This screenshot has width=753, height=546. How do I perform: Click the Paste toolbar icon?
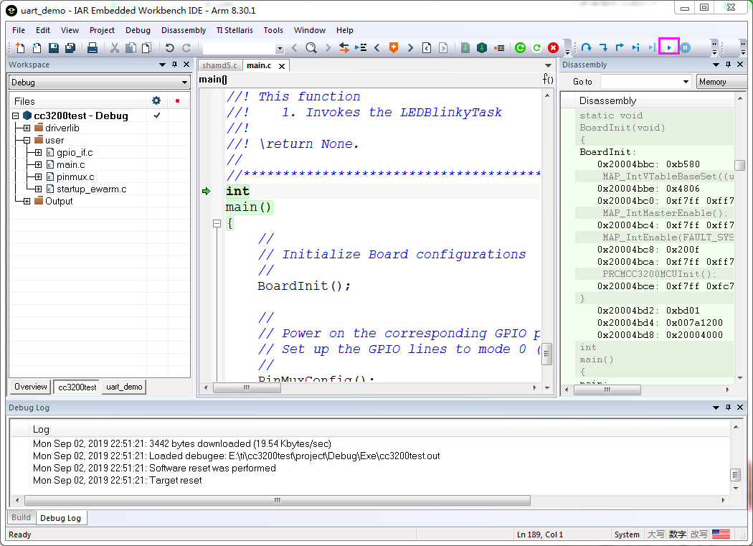pos(147,47)
